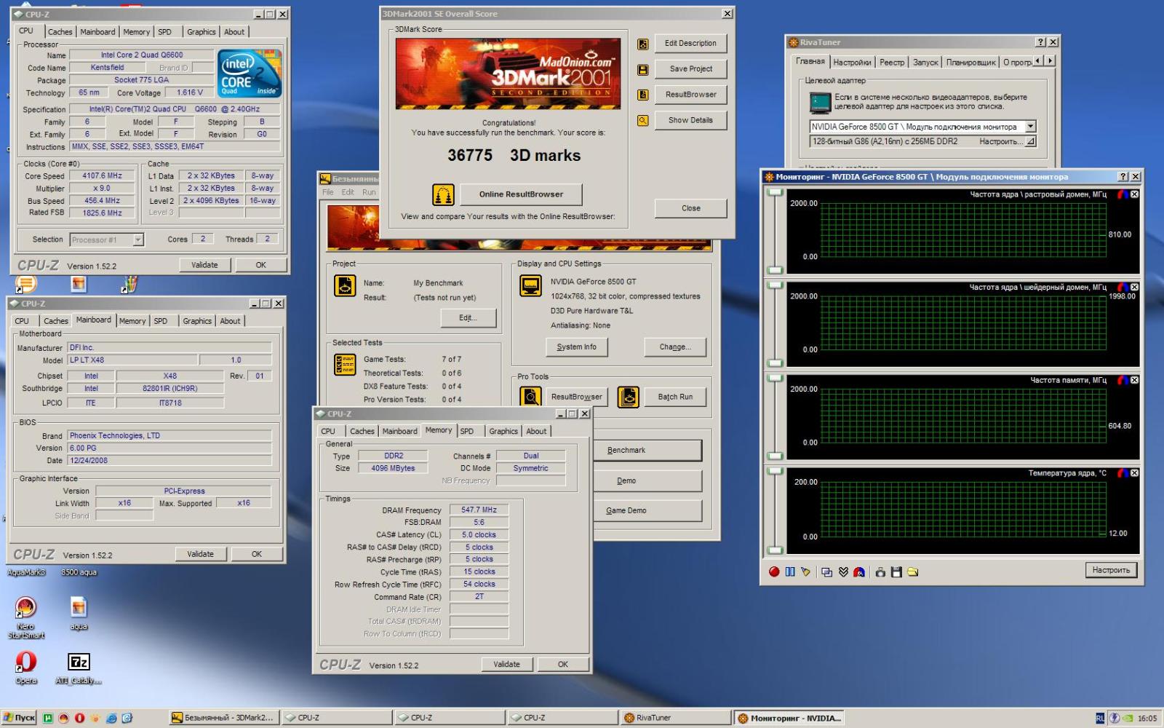Open the Реестр tab in RivaTuner
Viewport: 1164px width, 728px height.
coord(892,63)
